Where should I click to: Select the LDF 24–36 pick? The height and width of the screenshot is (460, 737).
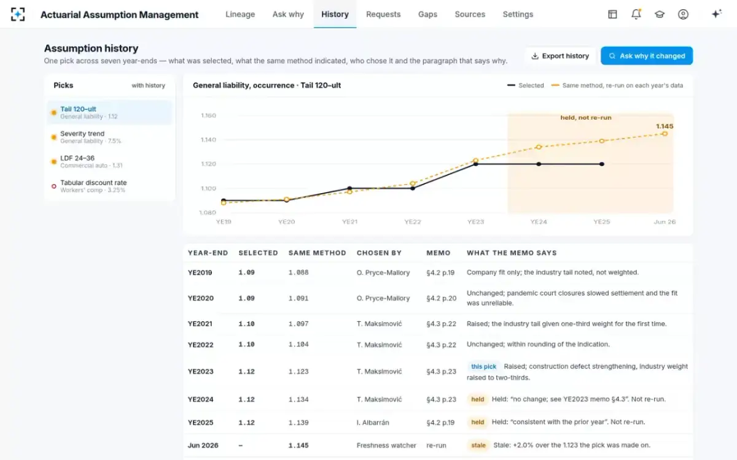tap(109, 161)
